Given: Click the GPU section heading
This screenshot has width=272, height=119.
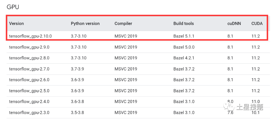Looking at the screenshot, I should click(x=13, y=7).
